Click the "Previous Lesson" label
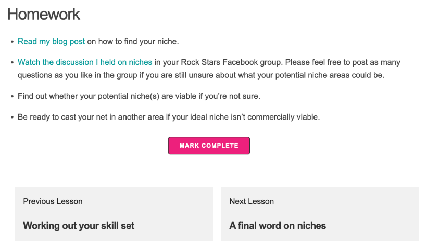Screen dimensions: 427x249 pos(53,201)
